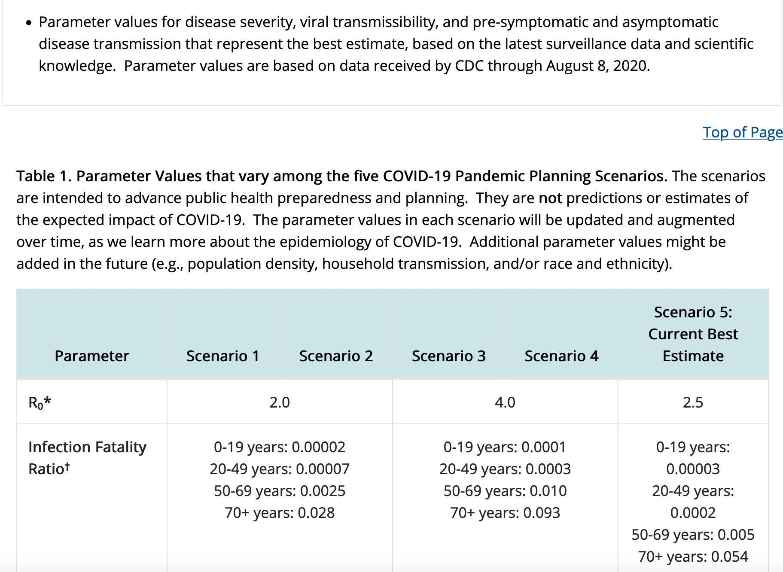This screenshot has width=783, height=572.
Task: Click the 70+ years: 0.093 value
Action: coord(505,513)
